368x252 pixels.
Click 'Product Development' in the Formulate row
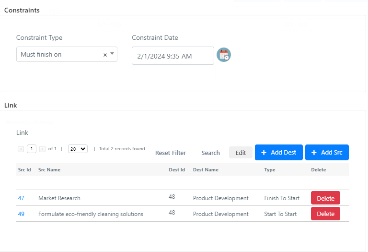(220, 214)
